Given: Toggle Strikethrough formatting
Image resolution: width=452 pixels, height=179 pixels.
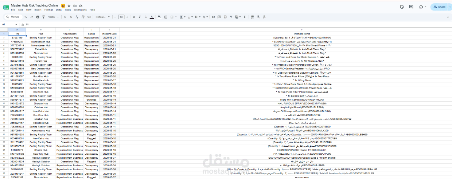Looking at the screenshot, I should tap(145, 17).
